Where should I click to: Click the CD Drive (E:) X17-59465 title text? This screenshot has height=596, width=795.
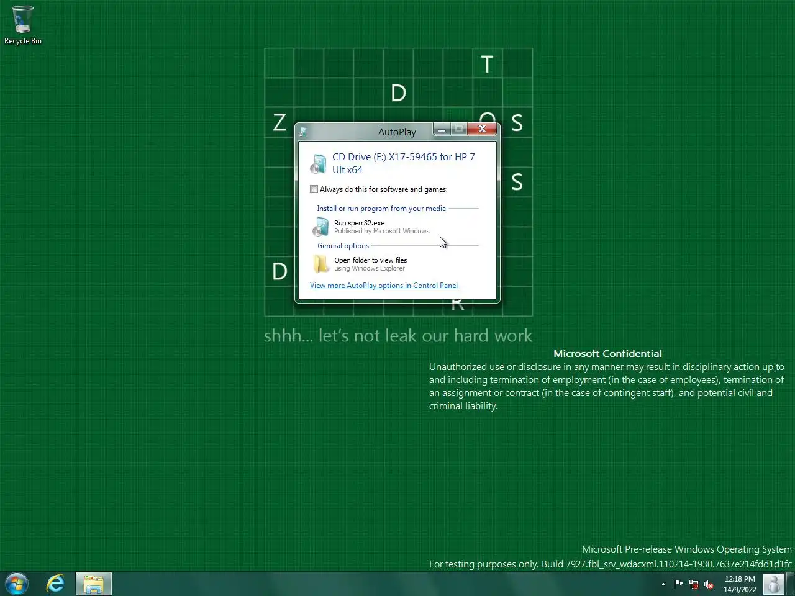click(404, 163)
